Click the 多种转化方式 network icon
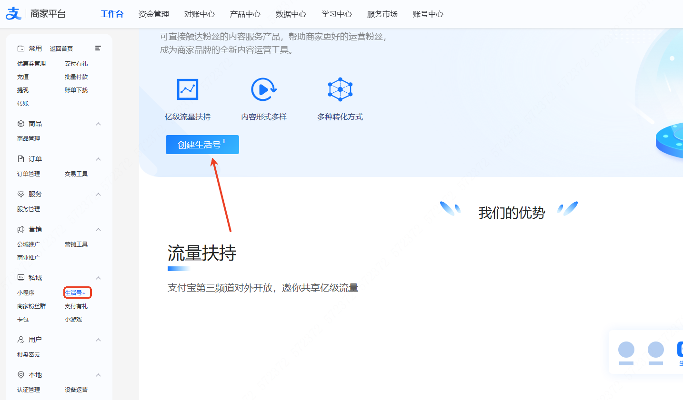 [340, 89]
